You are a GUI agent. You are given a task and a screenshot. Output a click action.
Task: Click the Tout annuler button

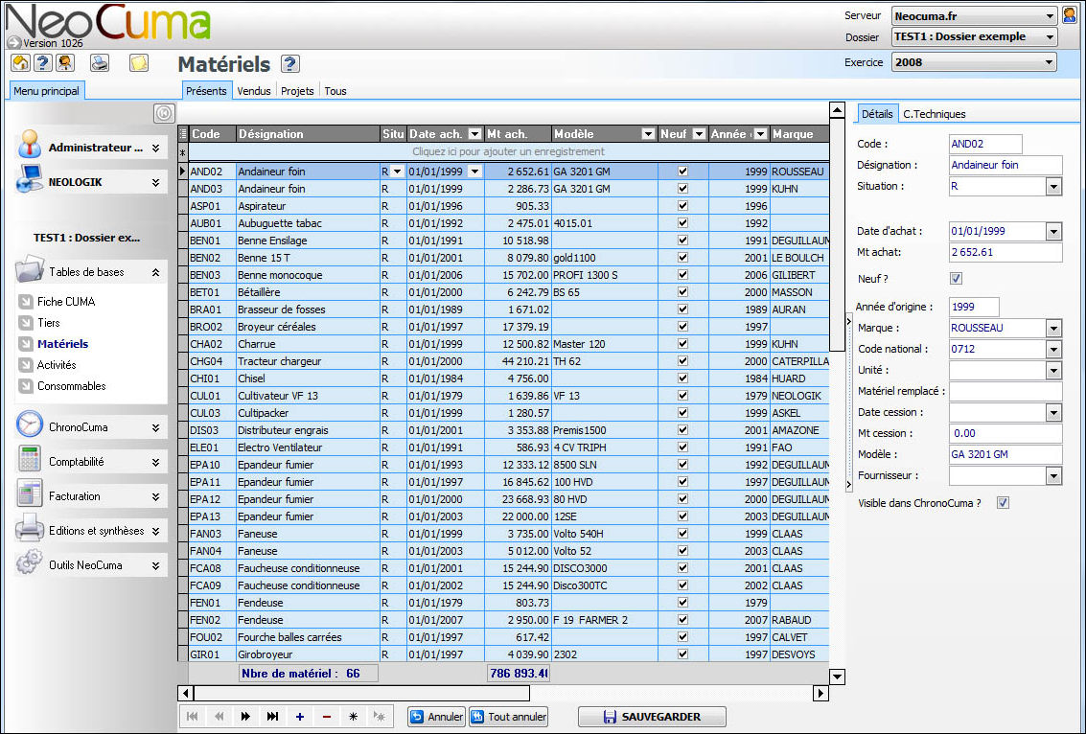point(508,717)
